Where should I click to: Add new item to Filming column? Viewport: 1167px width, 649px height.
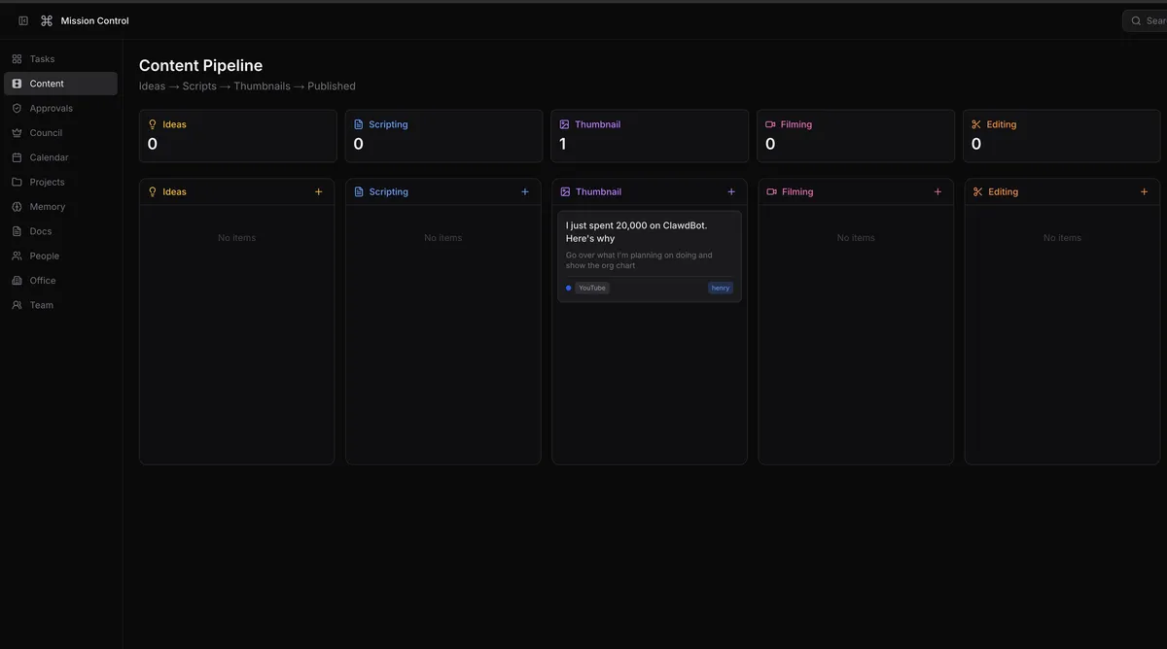[937, 192]
